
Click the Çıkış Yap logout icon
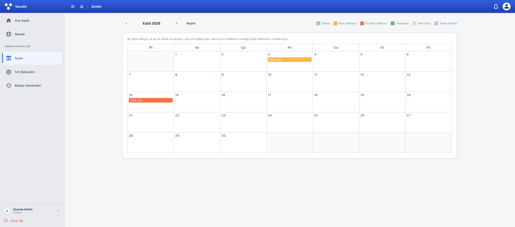coord(6,221)
